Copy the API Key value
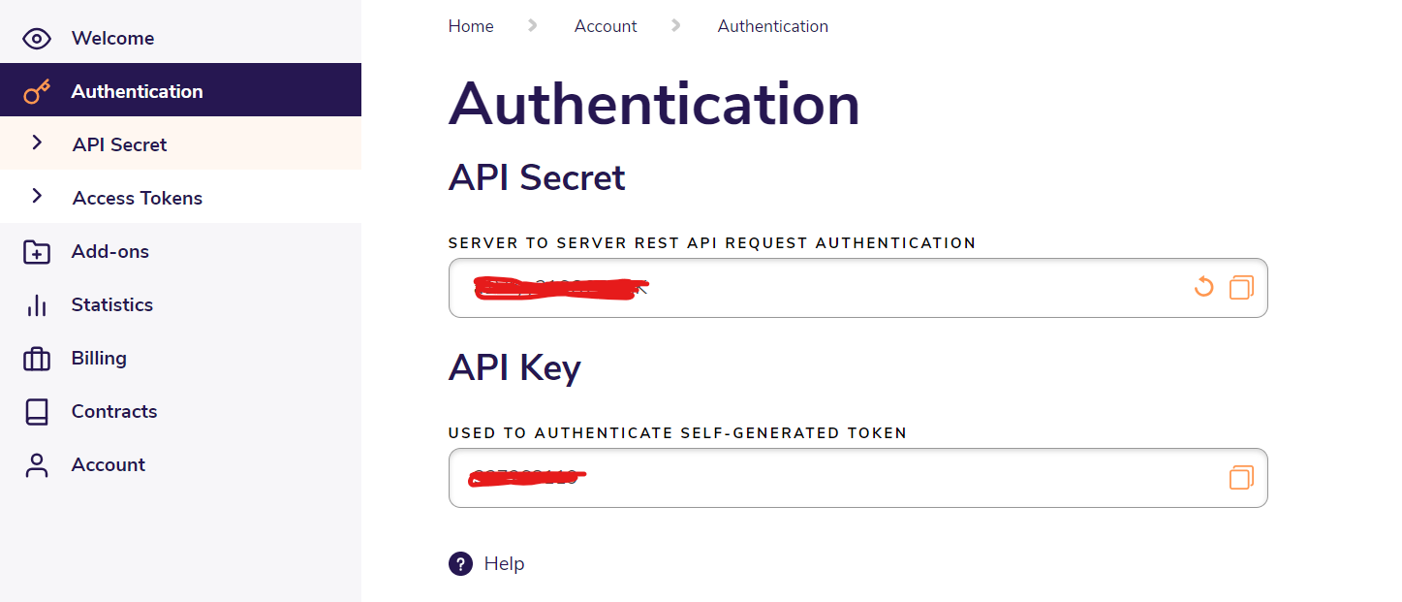This screenshot has width=1402, height=602. point(1241,477)
